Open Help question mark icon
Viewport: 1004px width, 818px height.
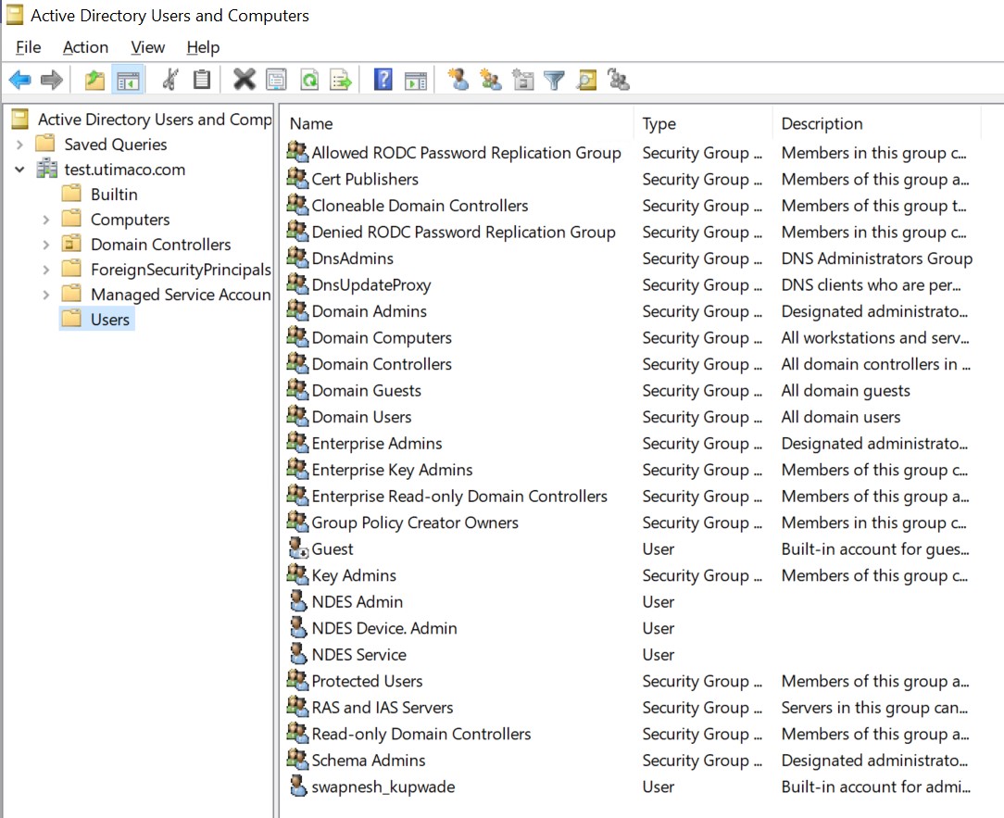tap(383, 80)
